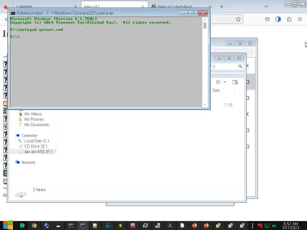Click the red flag tray icon

260,226
